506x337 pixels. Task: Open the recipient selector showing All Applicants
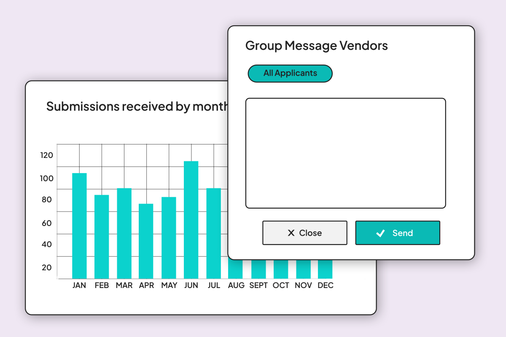coord(290,73)
